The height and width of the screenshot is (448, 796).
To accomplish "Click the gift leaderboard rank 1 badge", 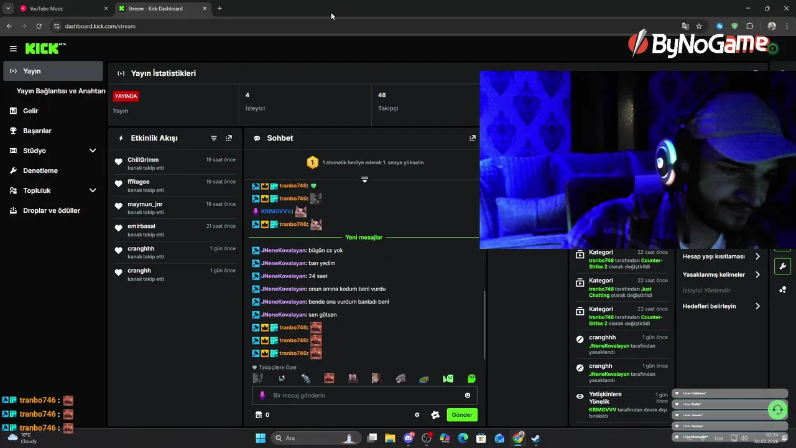I will click(x=313, y=162).
